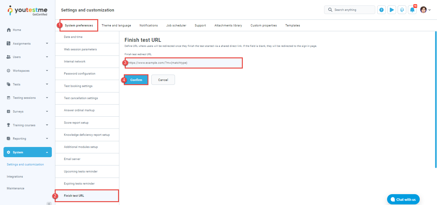
Task: Open the Templates tab
Action: pos(292,26)
